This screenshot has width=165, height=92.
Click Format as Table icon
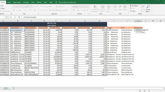pos(102,7)
